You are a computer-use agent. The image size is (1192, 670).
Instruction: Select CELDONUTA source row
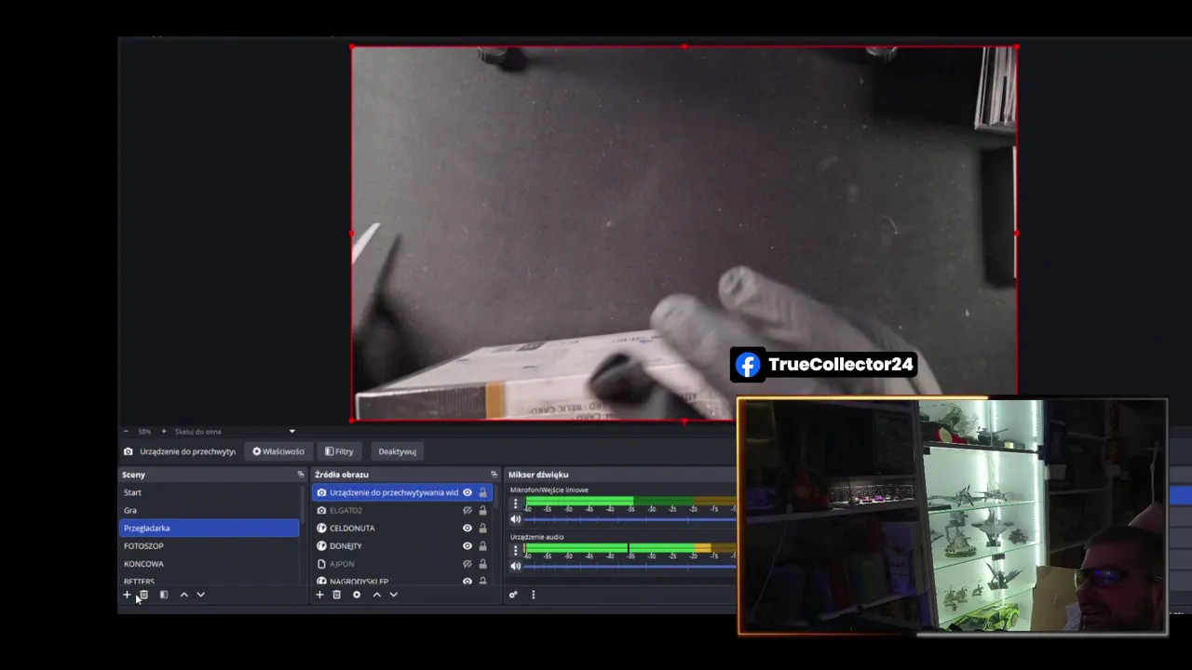[x=401, y=528]
